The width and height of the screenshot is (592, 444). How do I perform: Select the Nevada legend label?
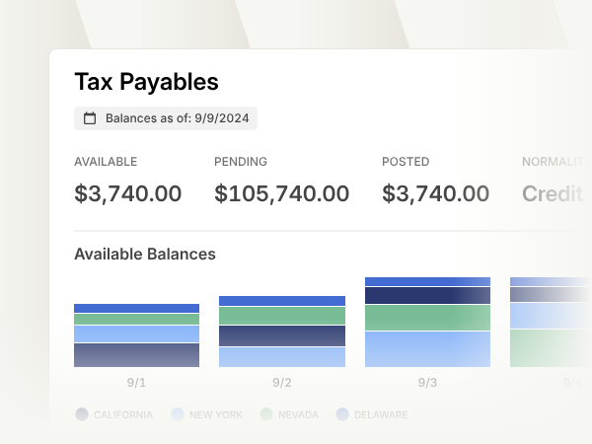pos(298,415)
